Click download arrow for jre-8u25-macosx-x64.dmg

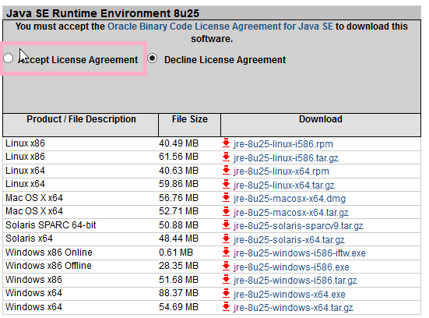(x=226, y=198)
